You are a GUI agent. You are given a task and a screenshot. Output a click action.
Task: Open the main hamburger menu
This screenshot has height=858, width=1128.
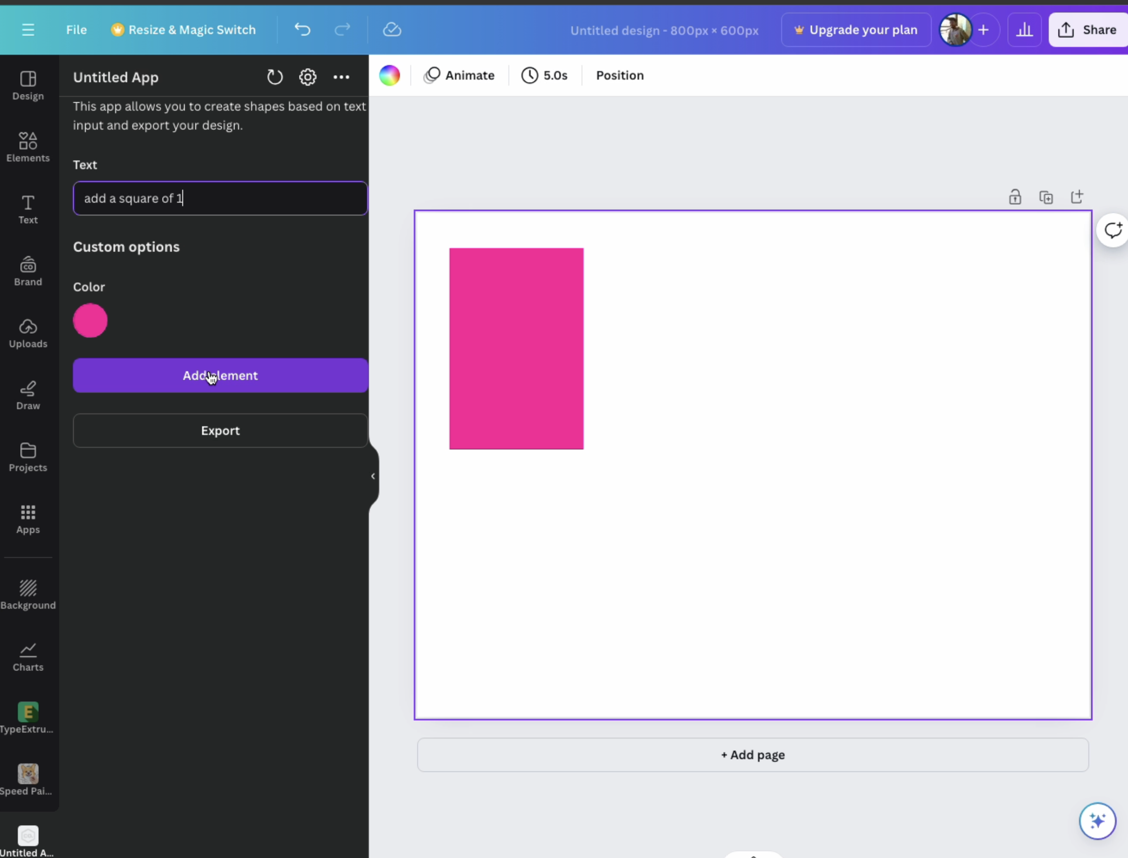click(28, 29)
